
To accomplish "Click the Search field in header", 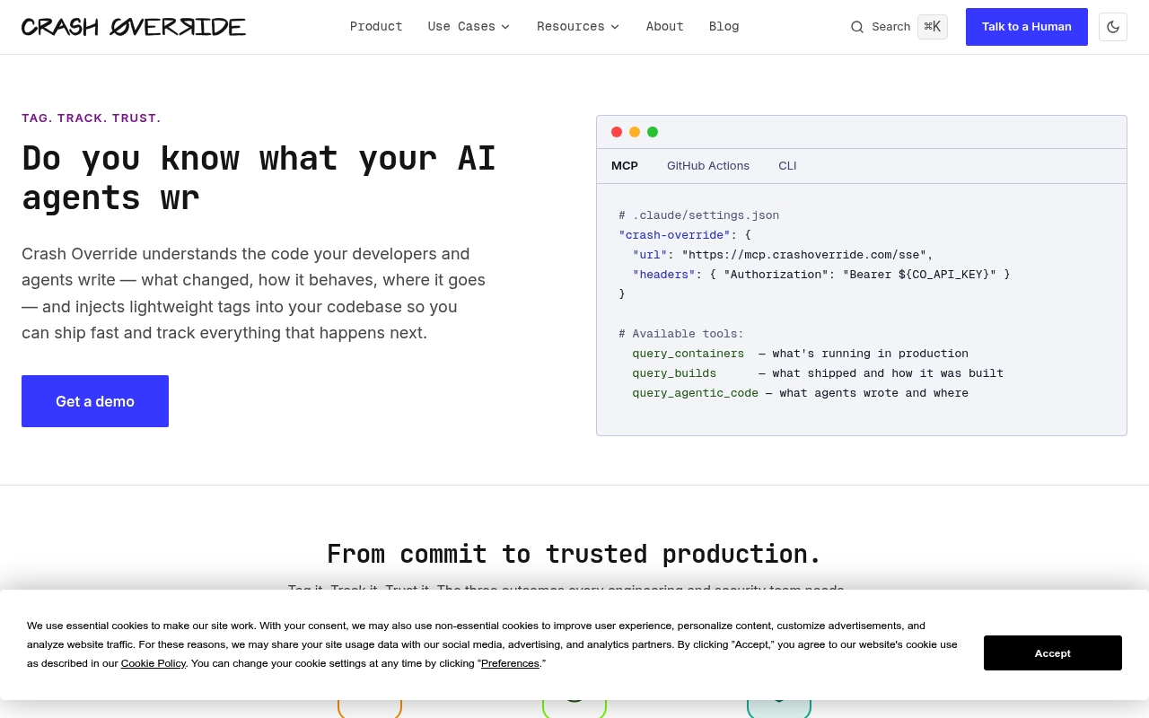I will [899, 27].
